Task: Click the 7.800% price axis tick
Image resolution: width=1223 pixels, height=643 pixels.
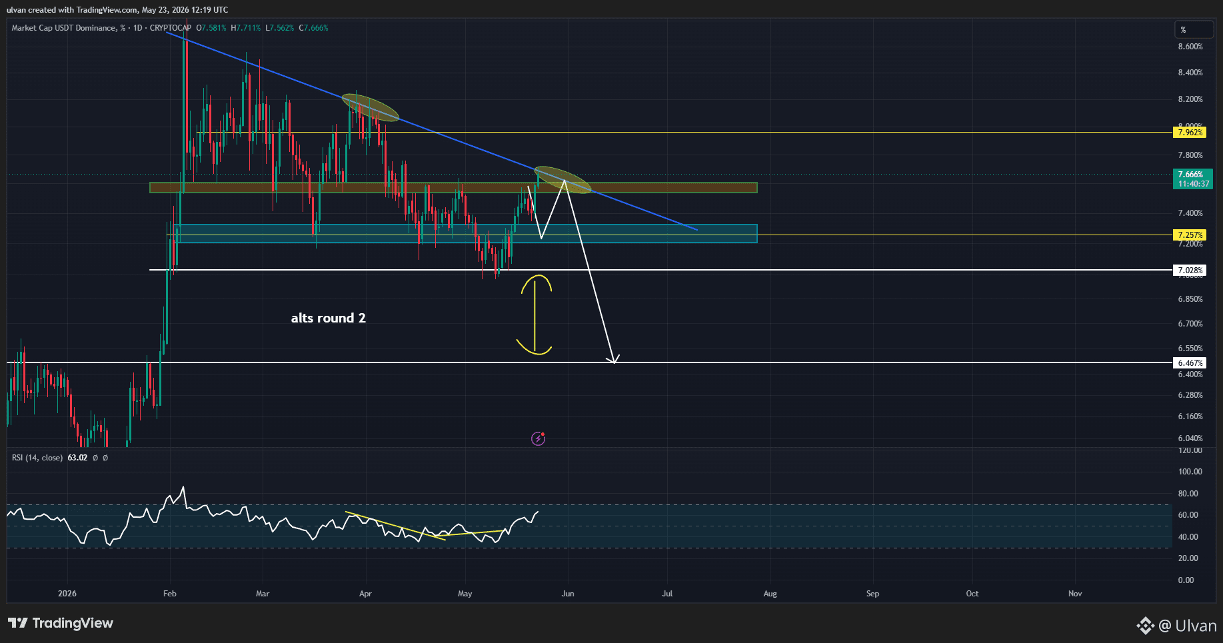Action: (1190, 155)
